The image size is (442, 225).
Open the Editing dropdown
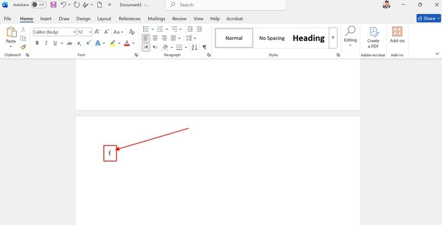point(350,36)
